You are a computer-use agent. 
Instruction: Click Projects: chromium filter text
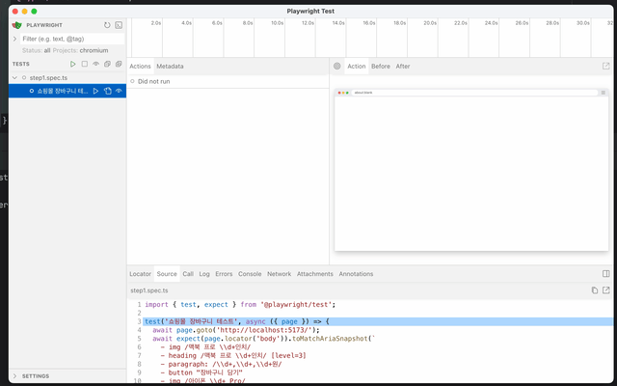80,50
